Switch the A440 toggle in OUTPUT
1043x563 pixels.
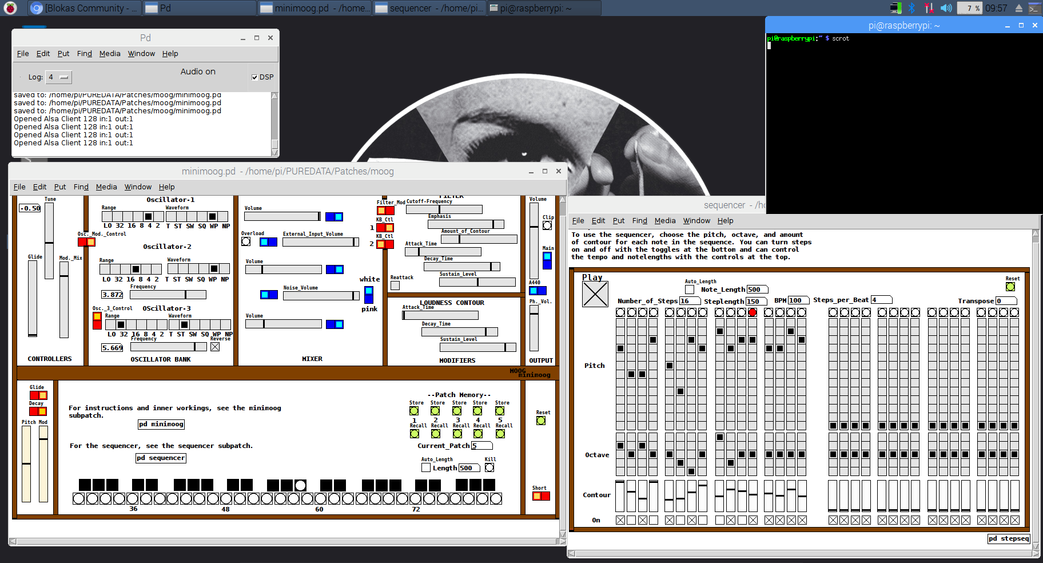point(538,291)
